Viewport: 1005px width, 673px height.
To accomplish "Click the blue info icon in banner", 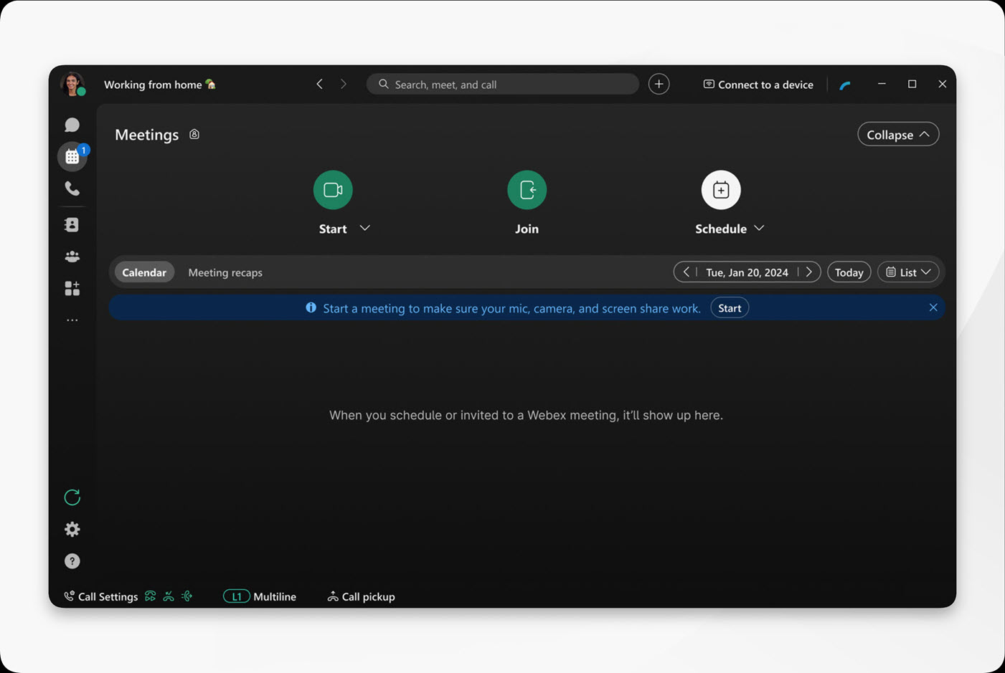I will pos(311,307).
